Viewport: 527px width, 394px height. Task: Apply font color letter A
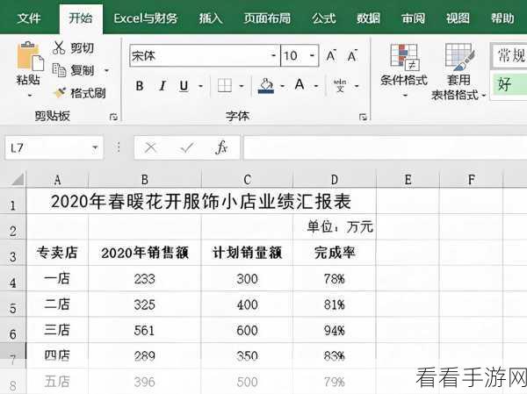(300, 84)
